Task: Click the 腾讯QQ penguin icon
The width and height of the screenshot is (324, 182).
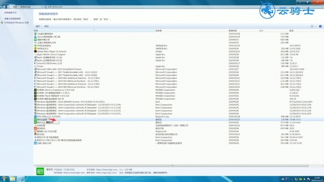Action: tap(35, 134)
